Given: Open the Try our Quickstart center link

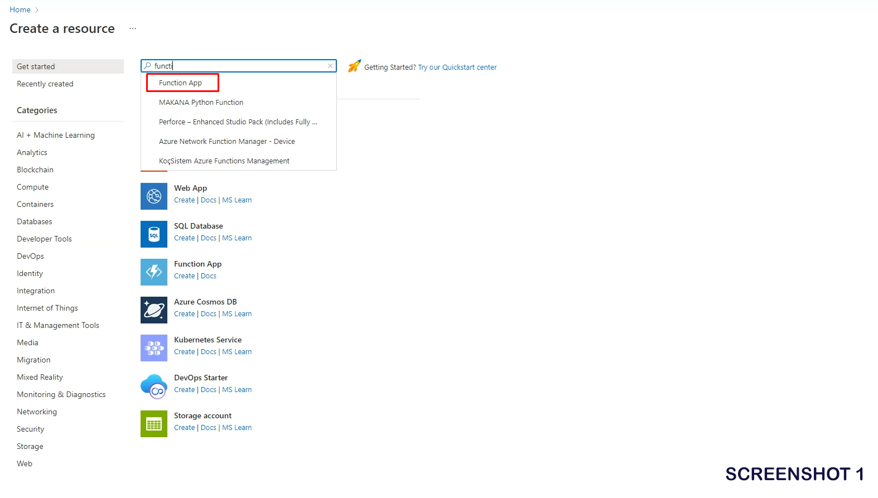Looking at the screenshot, I should click(457, 67).
